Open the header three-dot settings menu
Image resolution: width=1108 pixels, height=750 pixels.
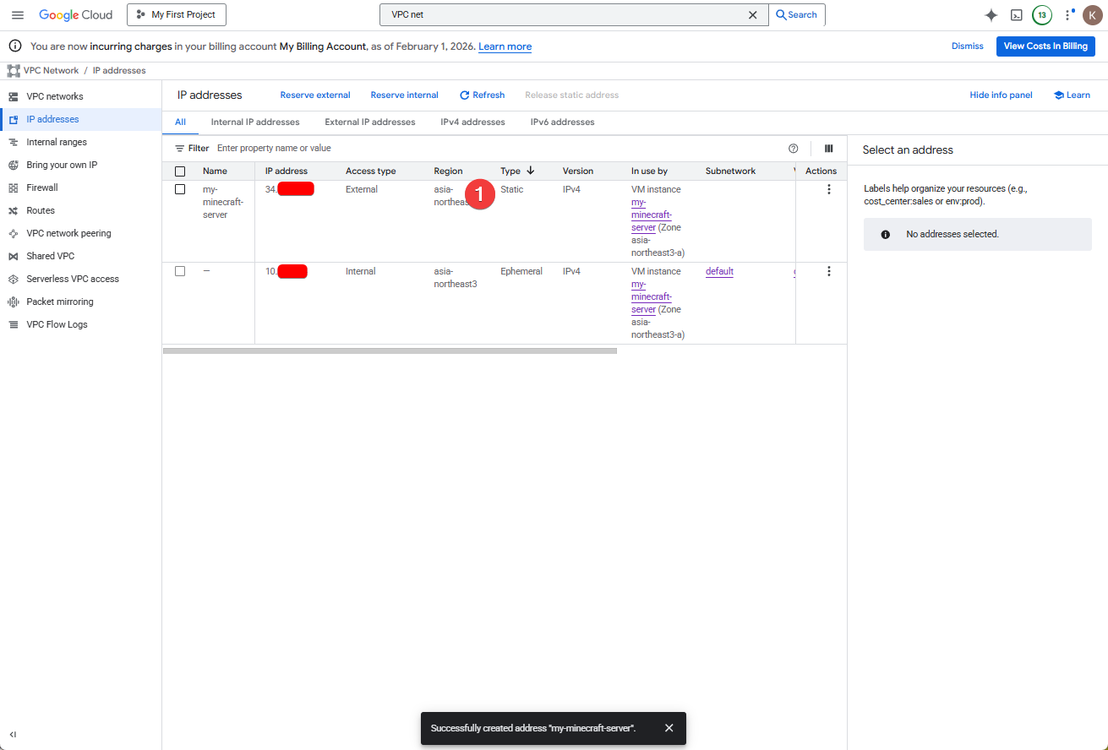[1068, 14]
